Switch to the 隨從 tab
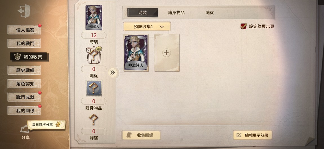Image resolution: width=324 pixels, height=149 pixels. click(x=210, y=13)
